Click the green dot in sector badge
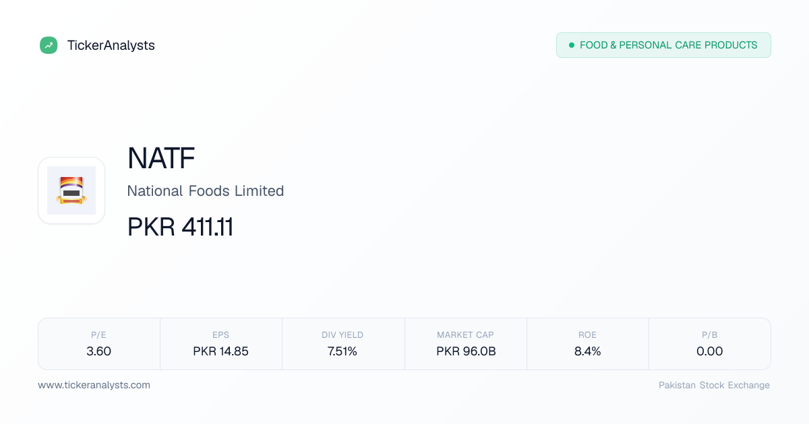 [572, 45]
